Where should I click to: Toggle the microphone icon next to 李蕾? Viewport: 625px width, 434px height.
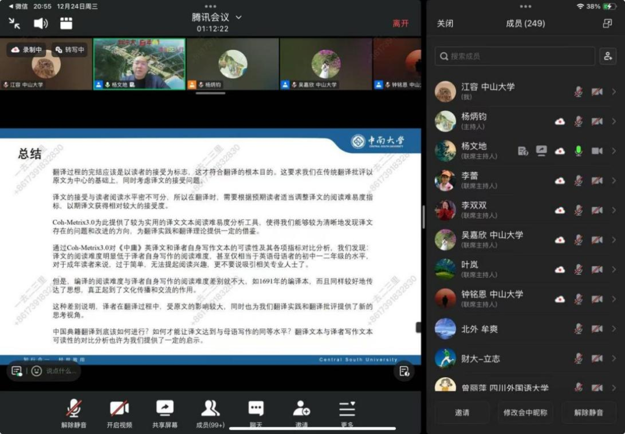[578, 181]
